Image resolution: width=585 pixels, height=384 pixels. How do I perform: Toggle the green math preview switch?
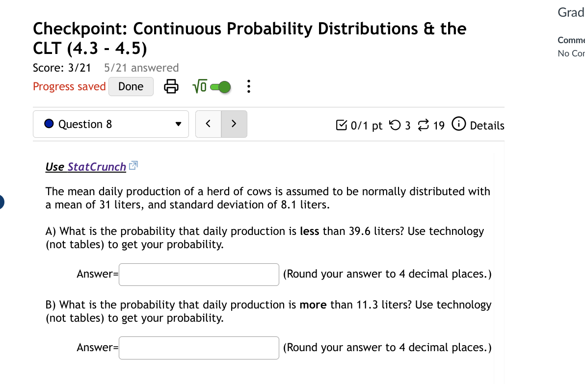pos(220,86)
